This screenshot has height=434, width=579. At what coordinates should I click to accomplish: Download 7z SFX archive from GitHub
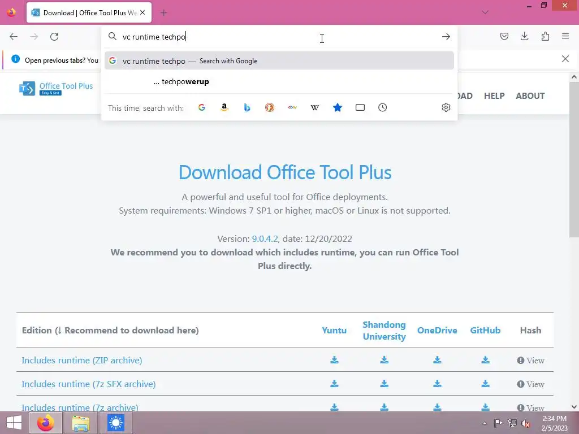point(485,384)
